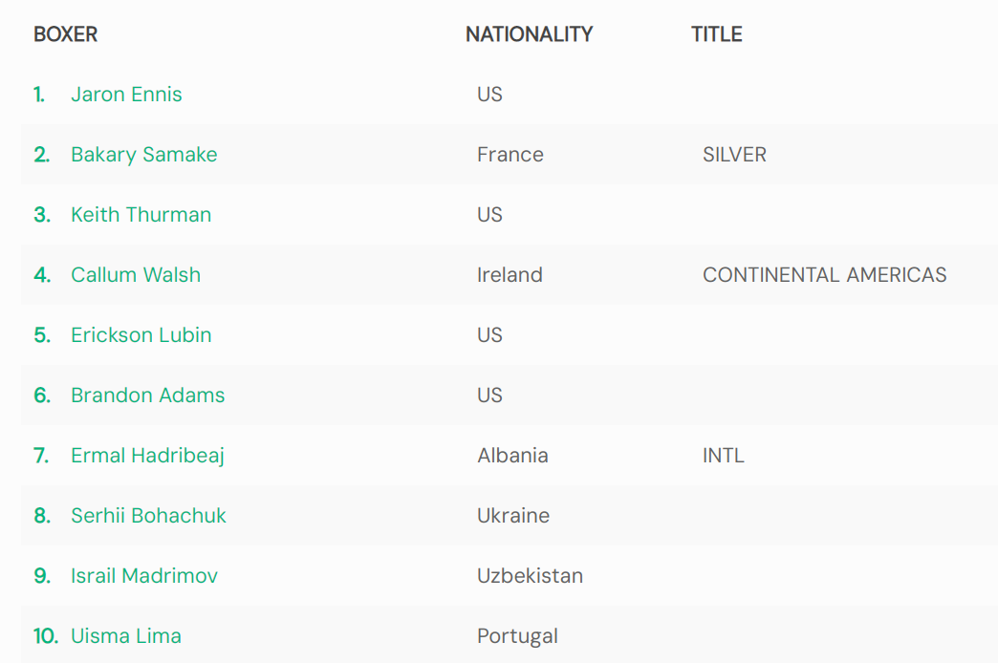Click the Bakary Samake name link
This screenshot has height=663, width=998.
[x=143, y=155]
